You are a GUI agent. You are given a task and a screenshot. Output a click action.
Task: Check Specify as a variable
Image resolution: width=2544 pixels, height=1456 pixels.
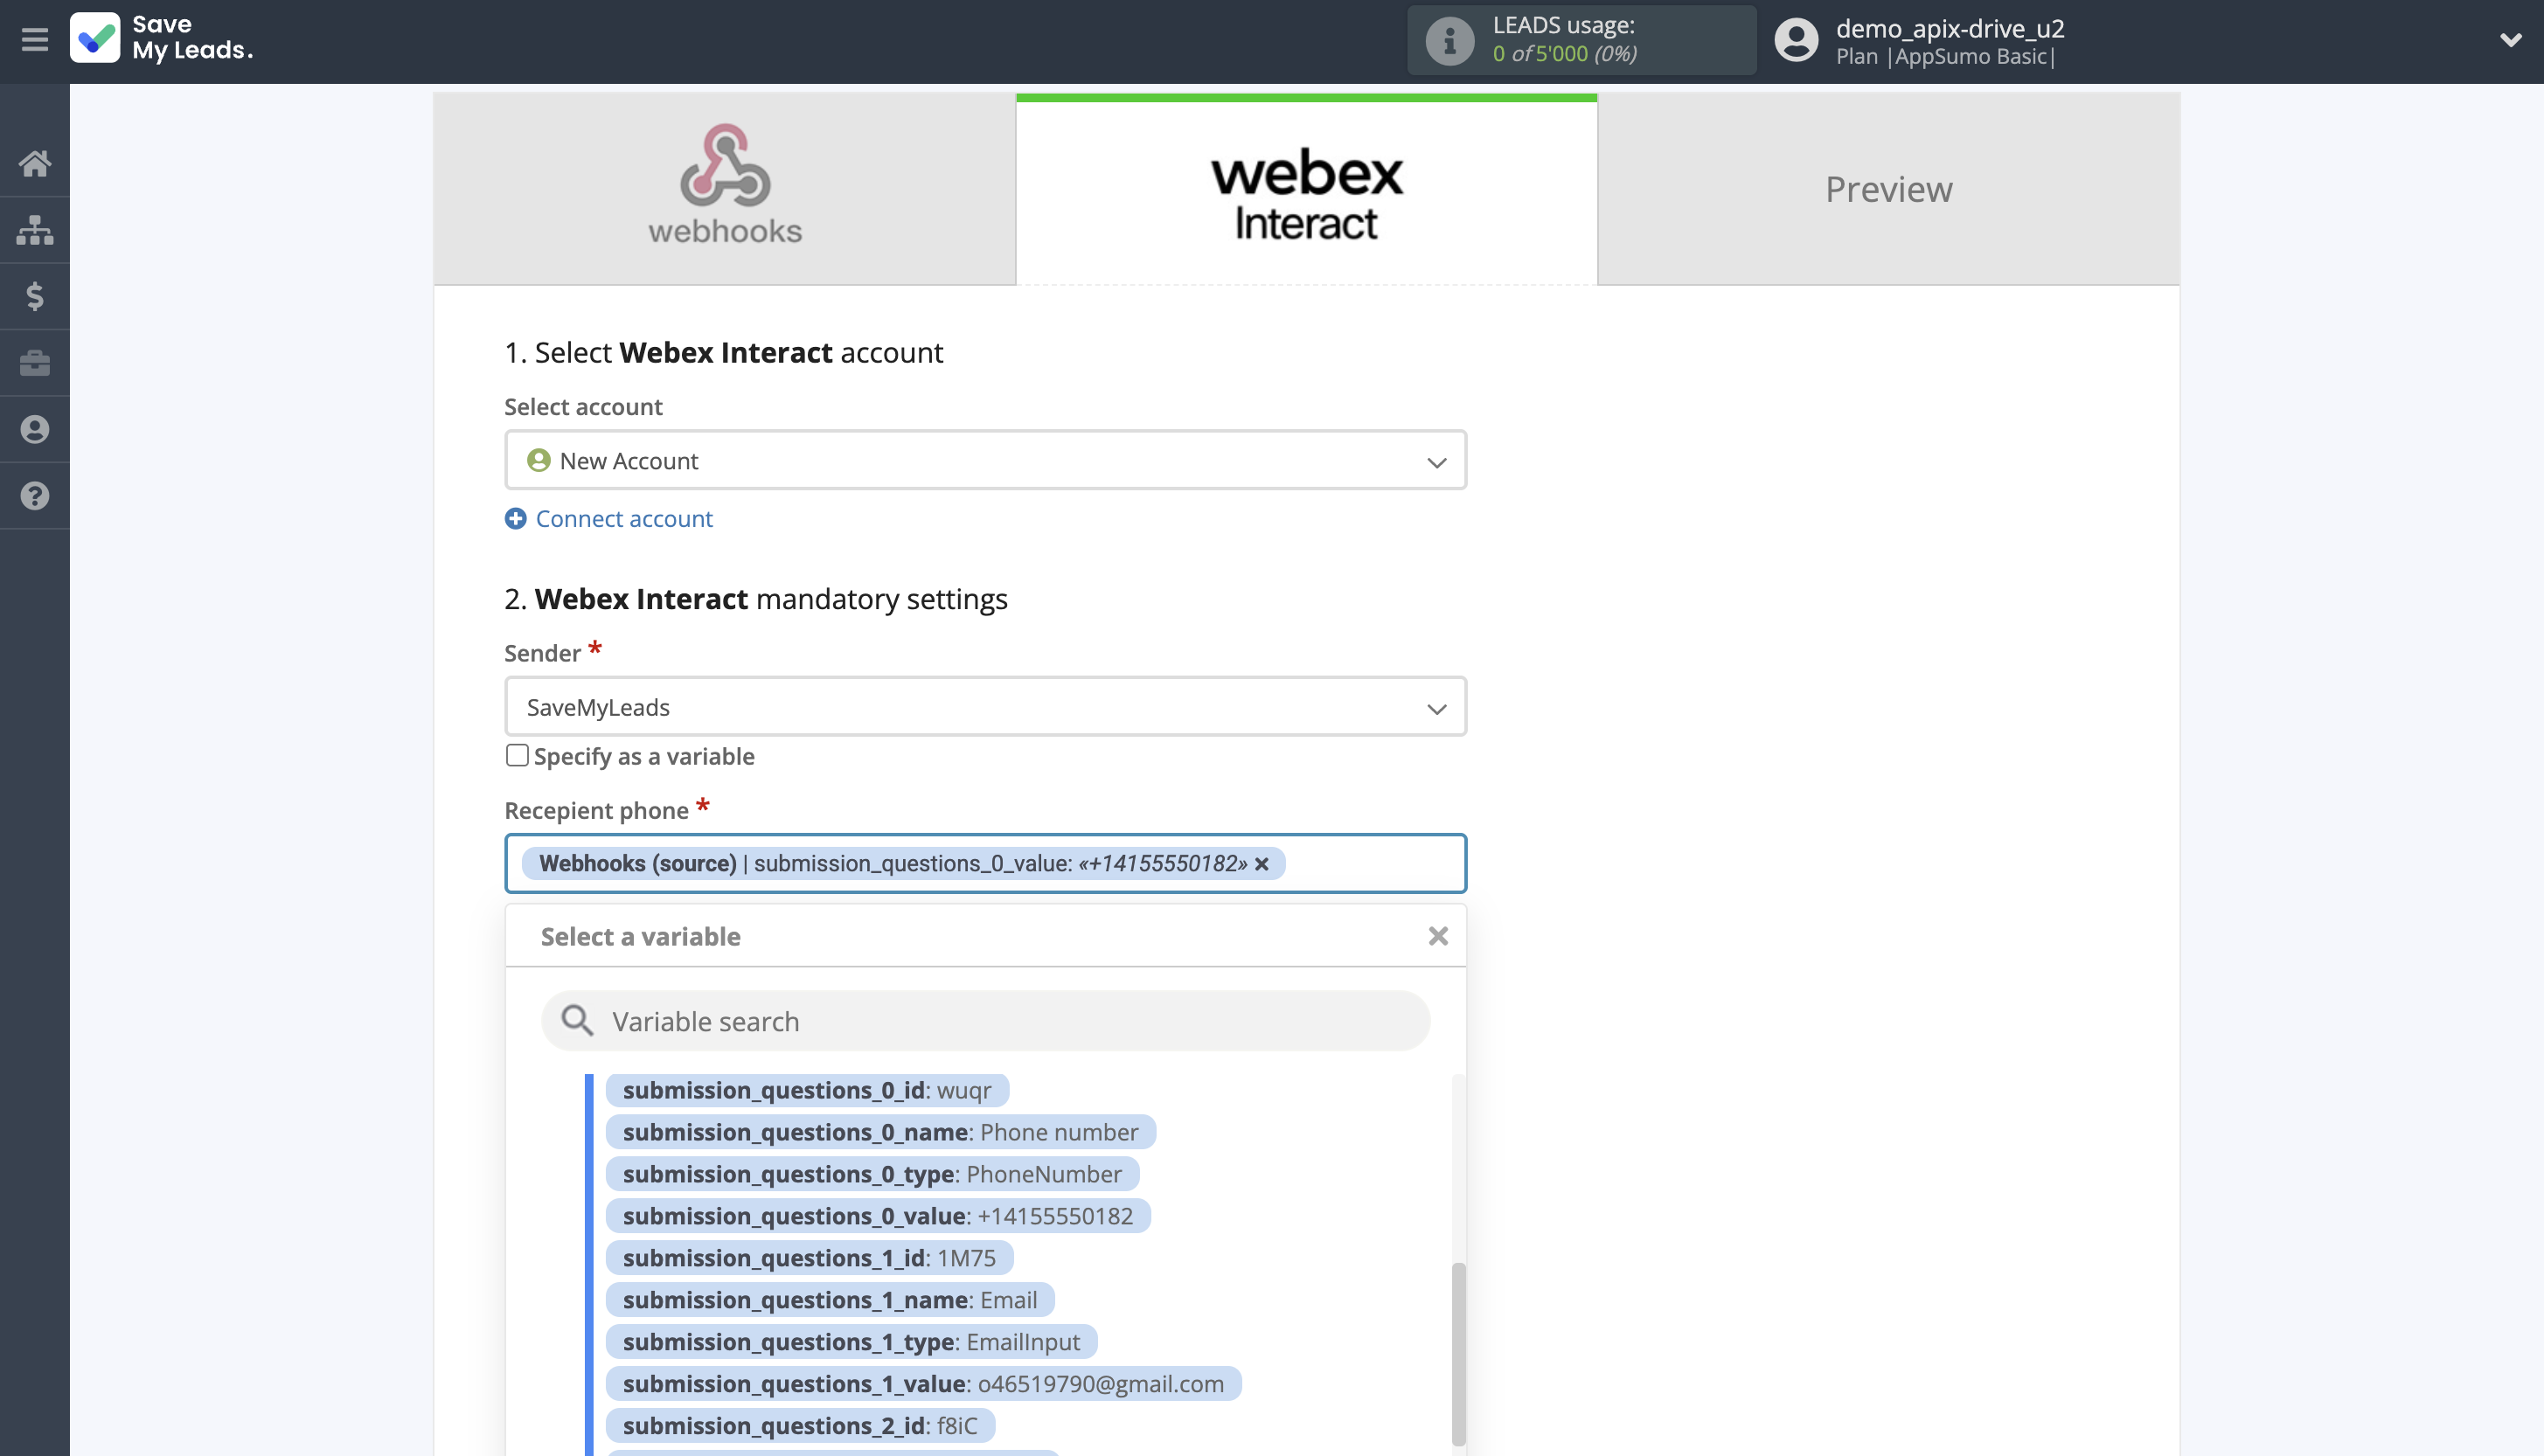point(517,756)
